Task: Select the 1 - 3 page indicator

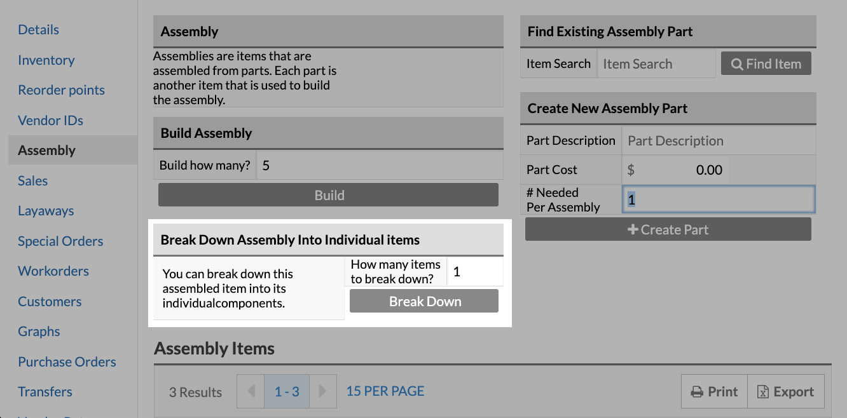Action: point(286,391)
